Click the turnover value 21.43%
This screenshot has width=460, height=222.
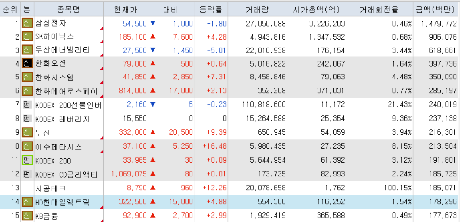[x=399, y=105]
